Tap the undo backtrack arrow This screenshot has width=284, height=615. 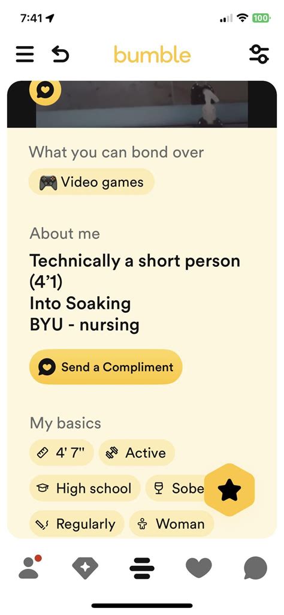[x=61, y=55]
